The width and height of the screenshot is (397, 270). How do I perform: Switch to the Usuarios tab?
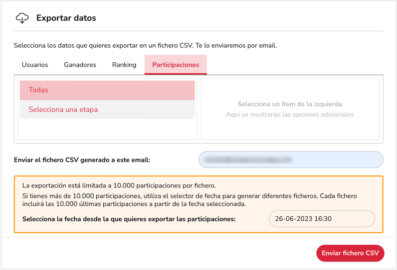(35, 65)
